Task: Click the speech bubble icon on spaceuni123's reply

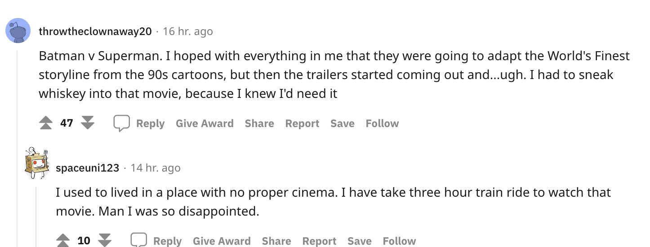Action: click(139, 241)
